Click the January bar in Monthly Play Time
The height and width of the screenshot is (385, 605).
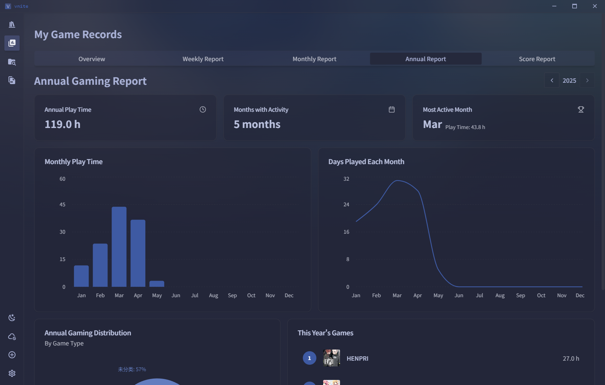pos(81,276)
